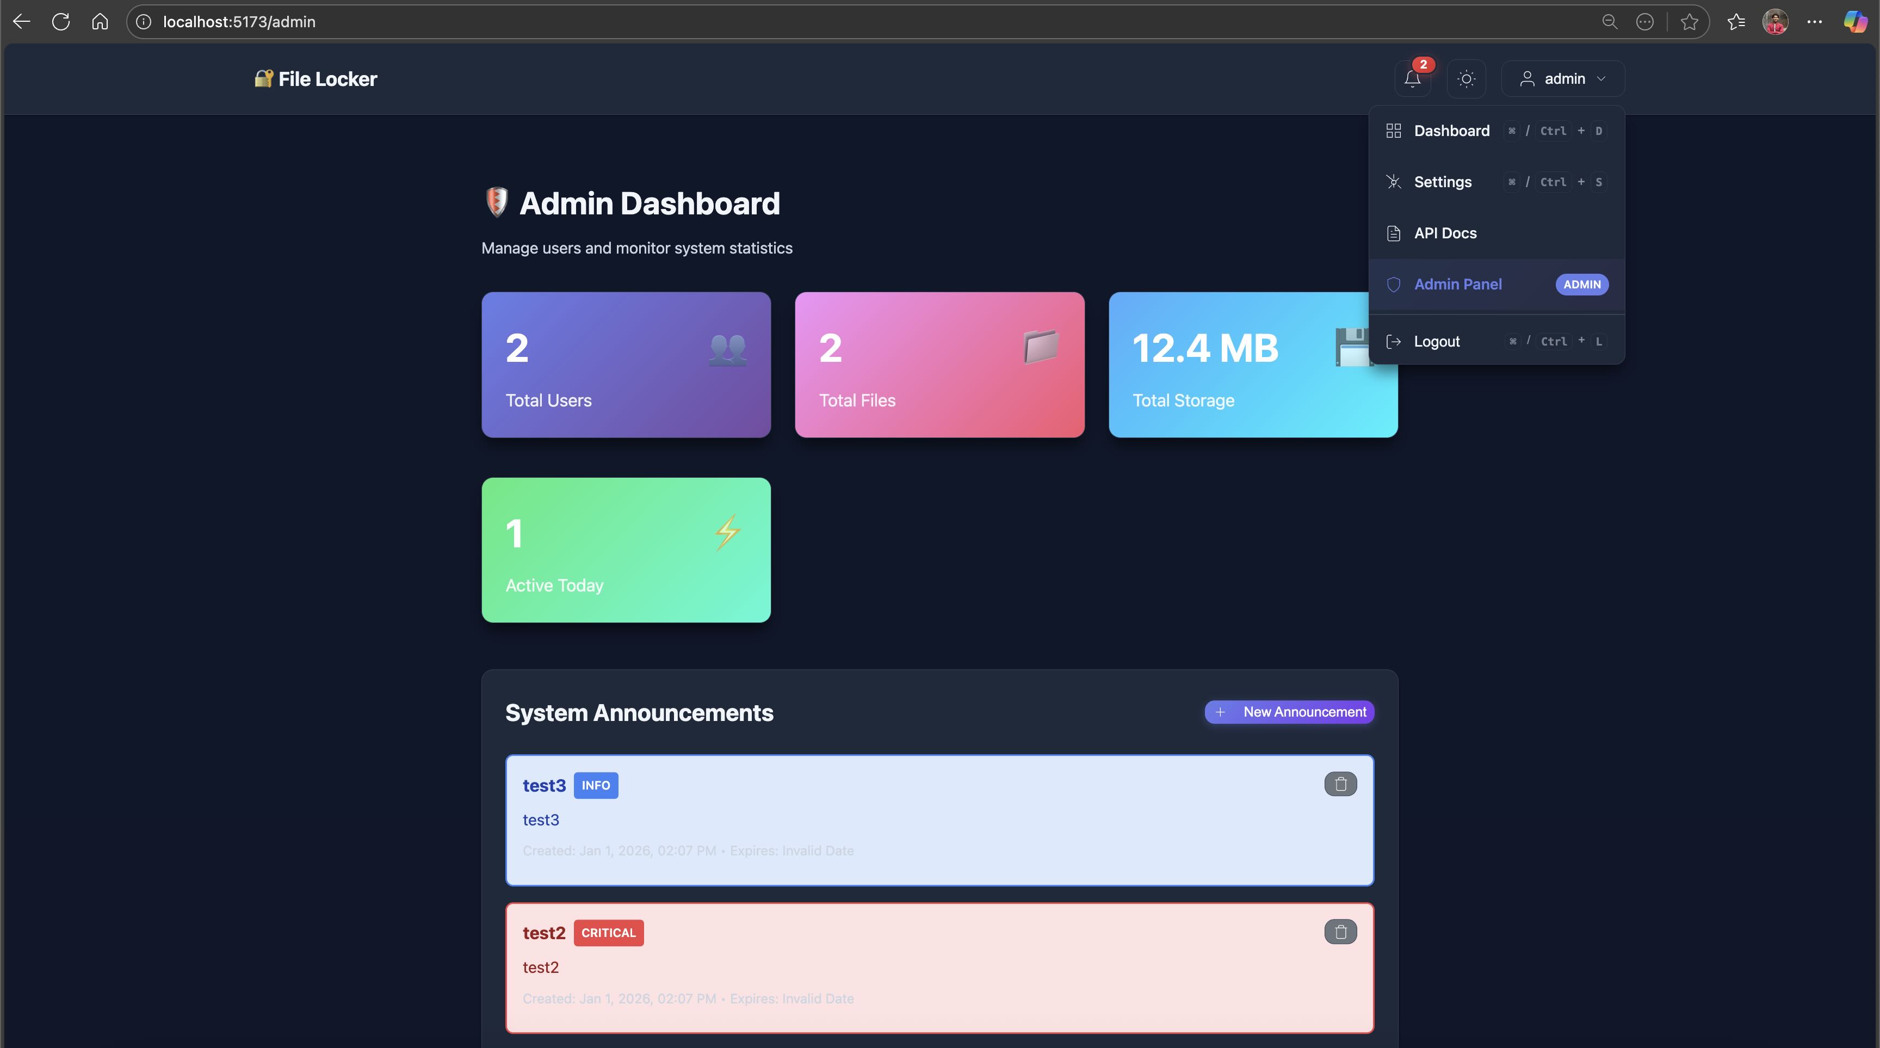Click the Admin Dashboard heading
Viewport: 1880px width, 1048px height.
pos(650,204)
